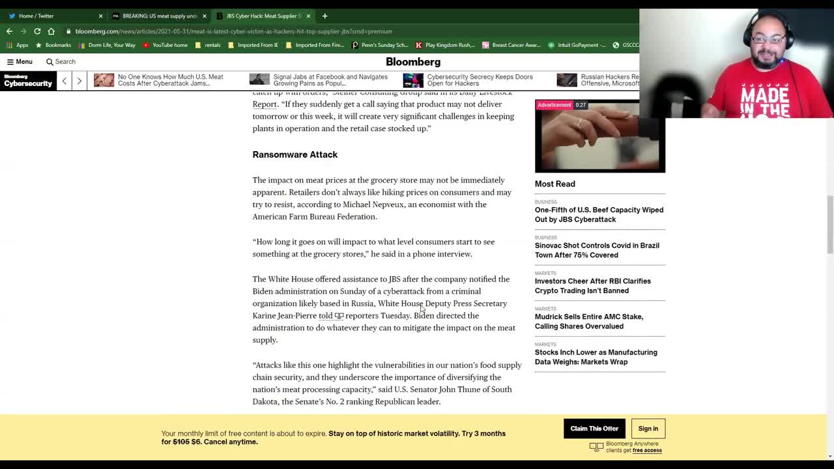Click Claim This Offer button
This screenshot has height=469, width=834.
594,429
